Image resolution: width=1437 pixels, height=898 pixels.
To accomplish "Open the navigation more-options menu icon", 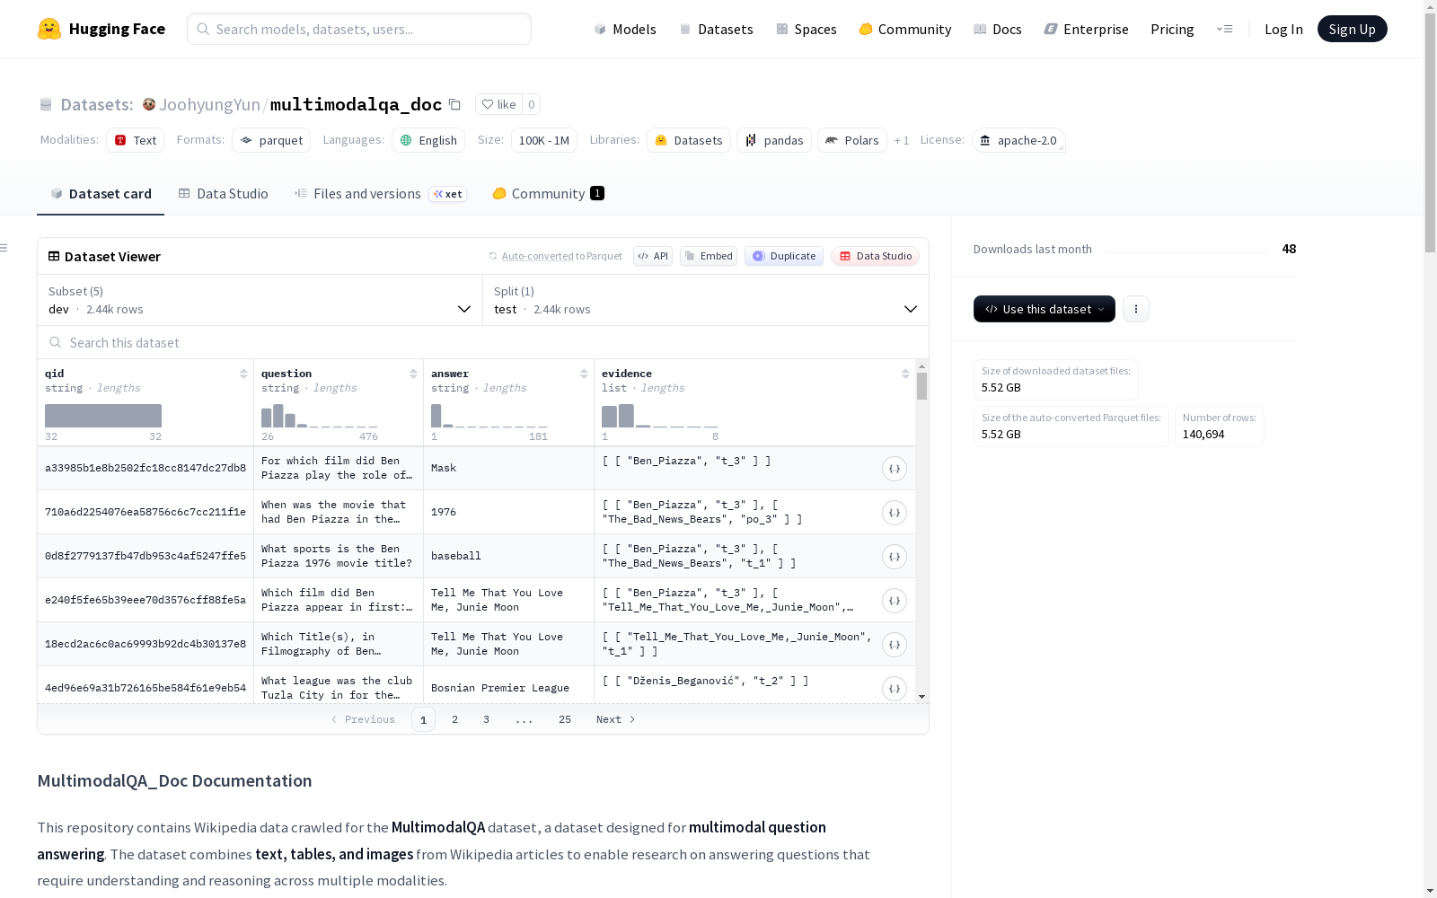I will [x=1224, y=29].
